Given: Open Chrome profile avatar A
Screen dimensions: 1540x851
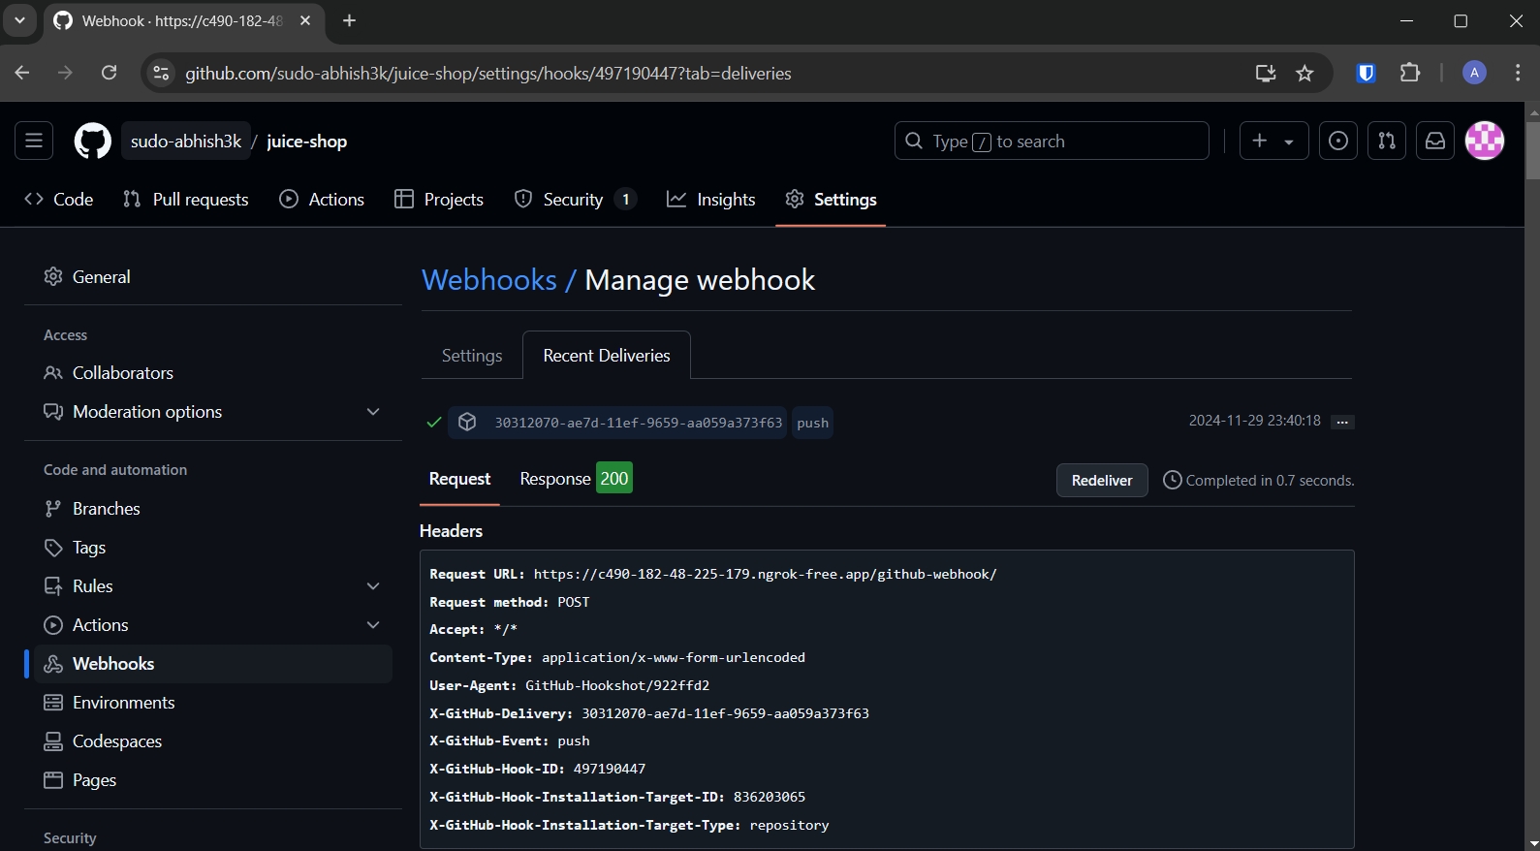Looking at the screenshot, I should (1474, 73).
